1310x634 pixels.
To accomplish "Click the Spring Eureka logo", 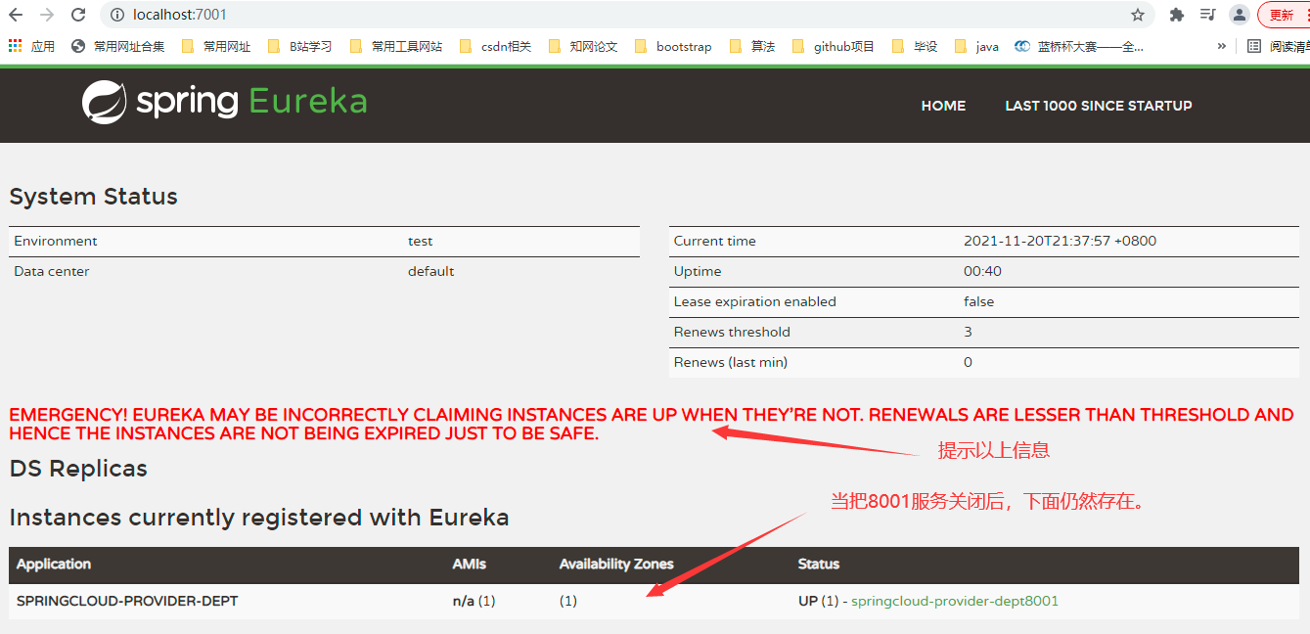I will point(224,102).
